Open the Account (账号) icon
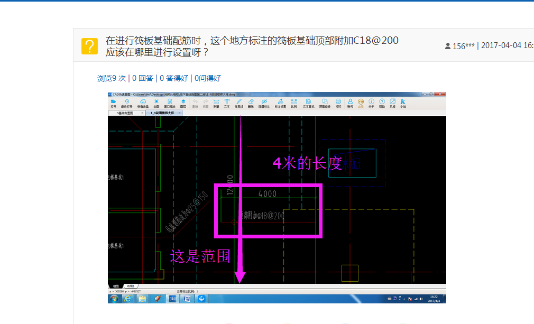Viewport: 534px width, 324px height. pyautogui.click(x=350, y=104)
